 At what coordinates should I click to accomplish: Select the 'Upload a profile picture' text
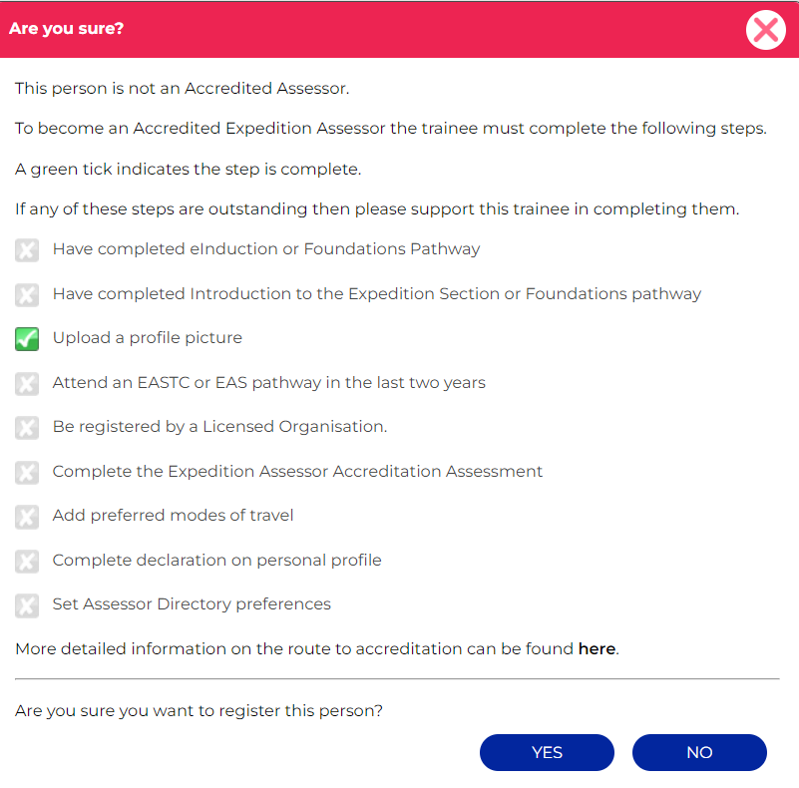click(148, 338)
